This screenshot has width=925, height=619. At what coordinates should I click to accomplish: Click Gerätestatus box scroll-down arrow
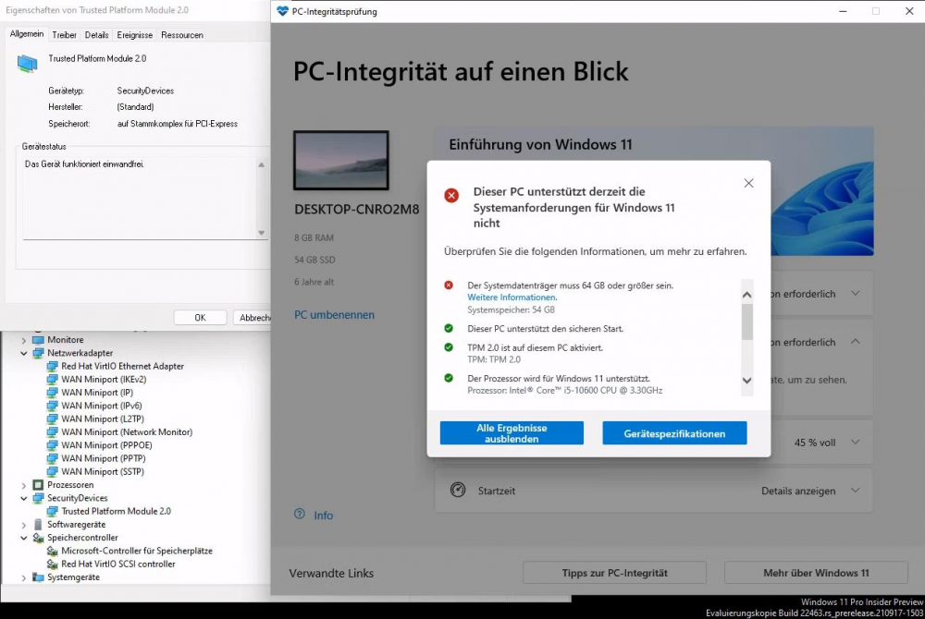(262, 233)
